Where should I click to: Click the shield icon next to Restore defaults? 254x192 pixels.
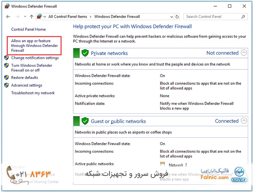7,77
